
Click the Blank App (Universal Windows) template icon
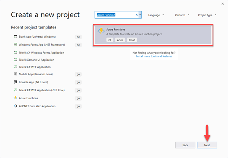pos(15,36)
